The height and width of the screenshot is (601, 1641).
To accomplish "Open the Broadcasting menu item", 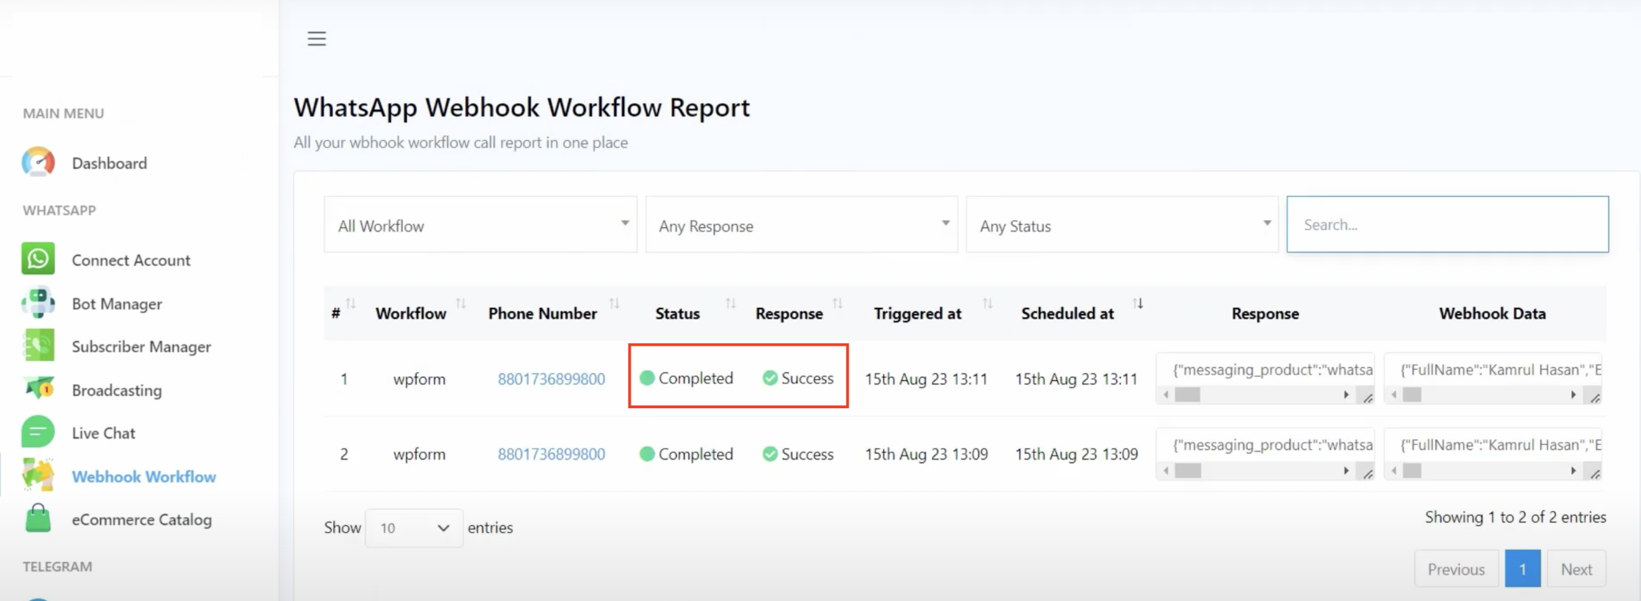I will (117, 391).
